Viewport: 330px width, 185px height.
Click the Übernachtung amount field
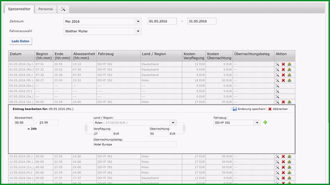[159, 133]
